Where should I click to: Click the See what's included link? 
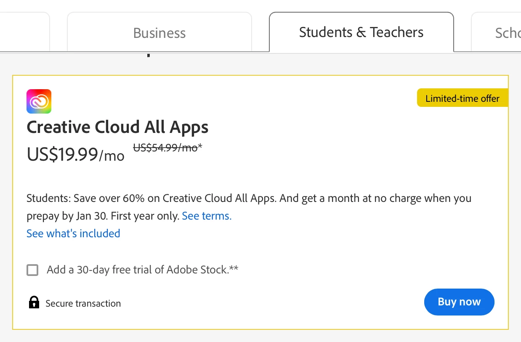pyautogui.click(x=73, y=233)
